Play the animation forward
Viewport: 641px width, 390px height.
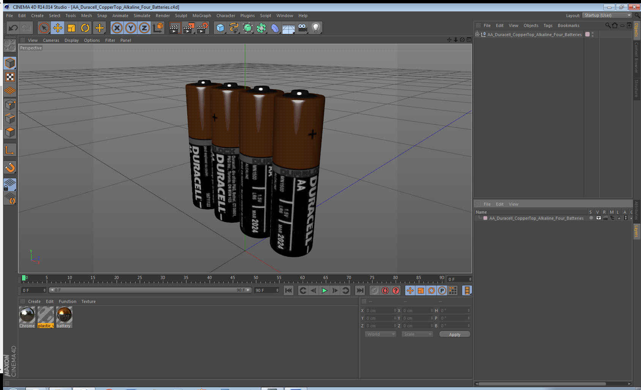click(x=324, y=290)
